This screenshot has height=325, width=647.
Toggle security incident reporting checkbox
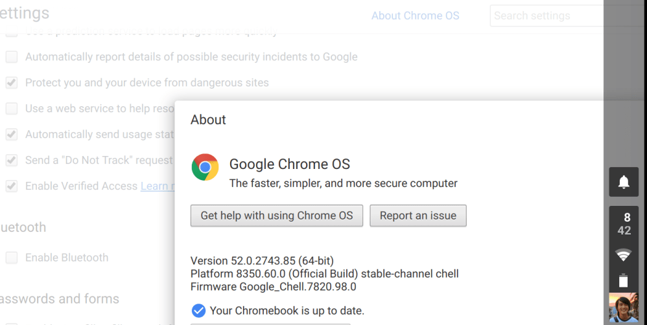coord(12,57)
